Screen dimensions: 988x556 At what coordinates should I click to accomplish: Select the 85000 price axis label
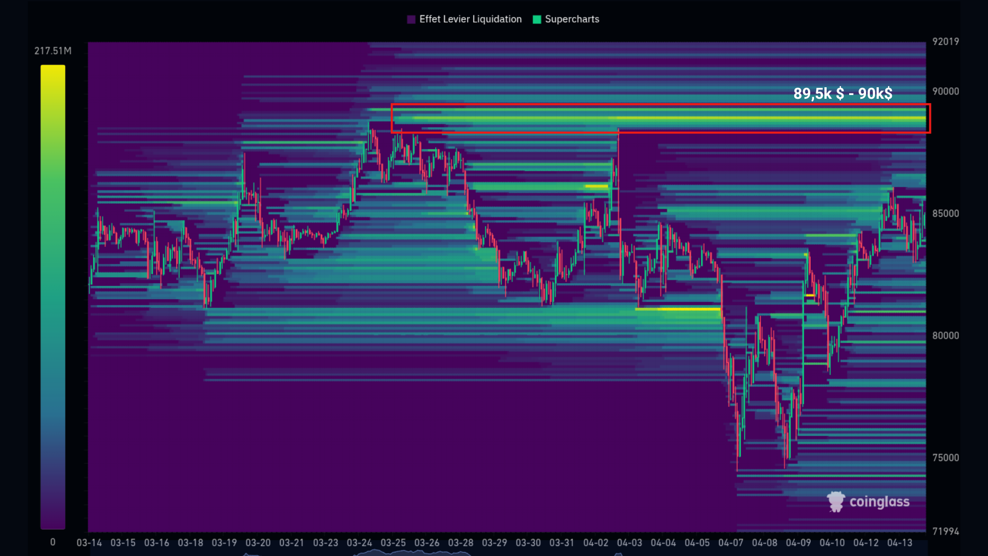tap(945, 214)
